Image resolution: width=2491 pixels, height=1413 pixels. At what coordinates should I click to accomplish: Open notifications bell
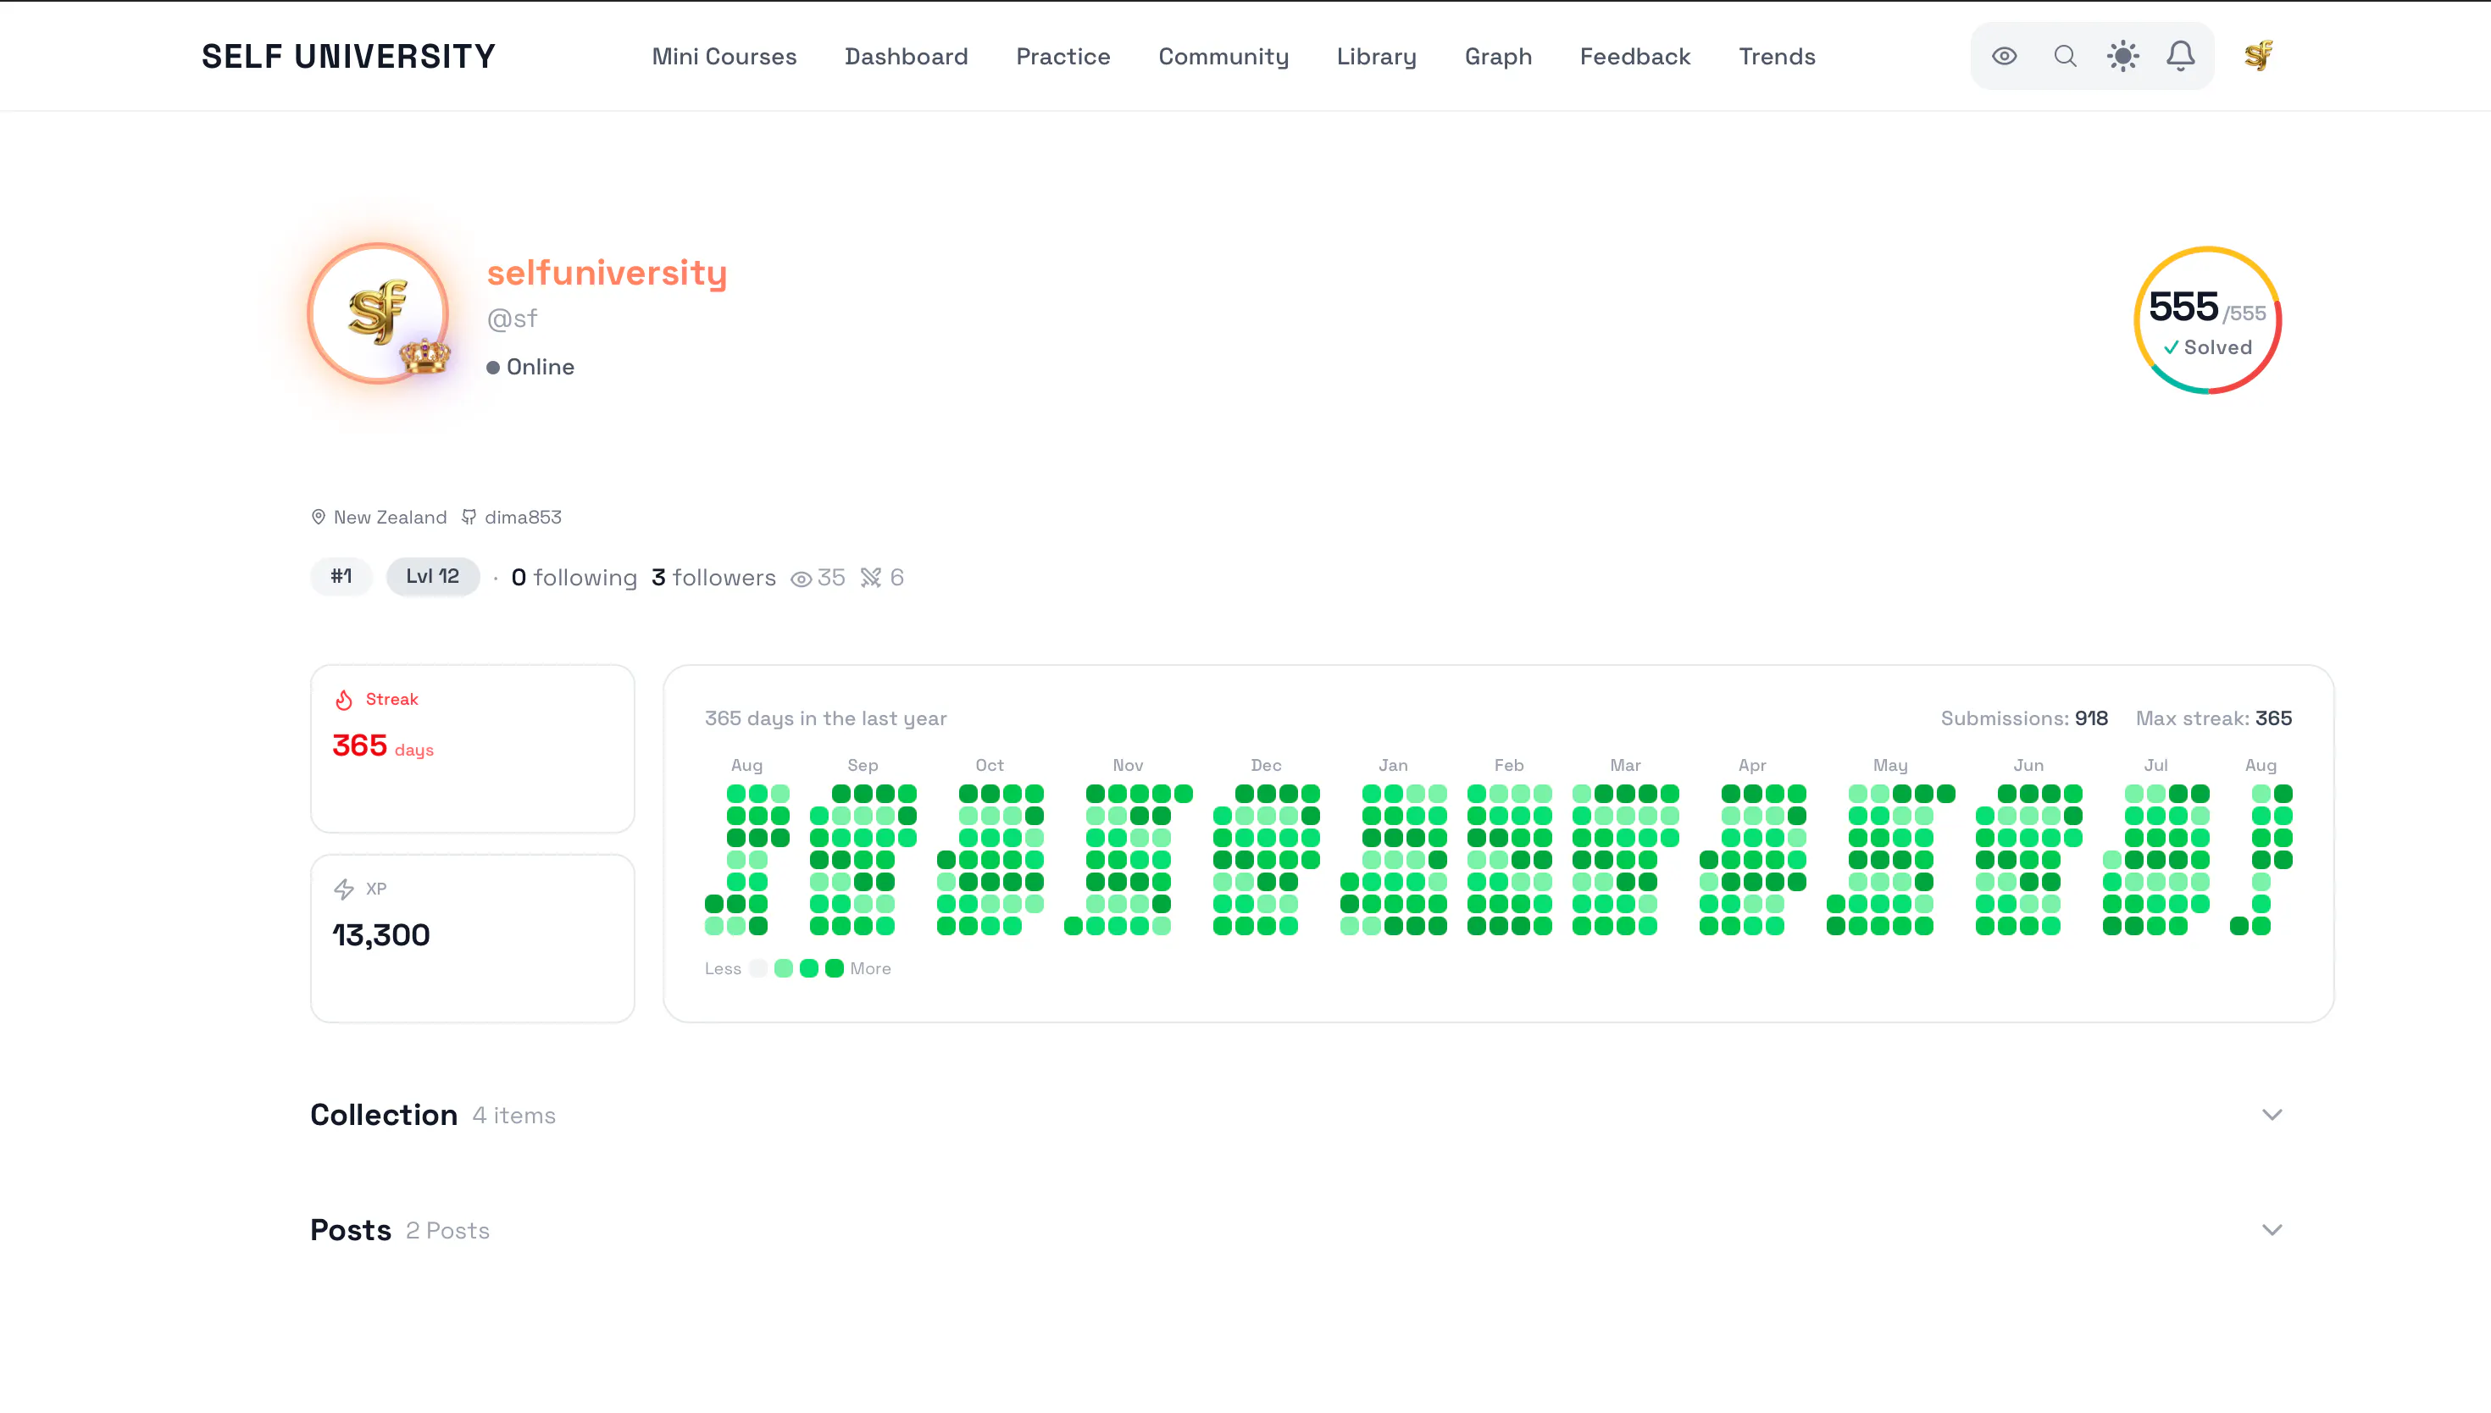click(2181, 56)
